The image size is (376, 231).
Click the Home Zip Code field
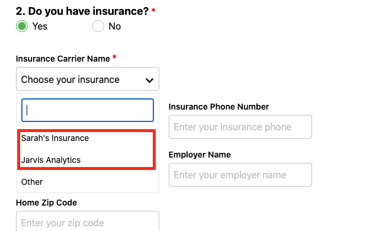88,222
